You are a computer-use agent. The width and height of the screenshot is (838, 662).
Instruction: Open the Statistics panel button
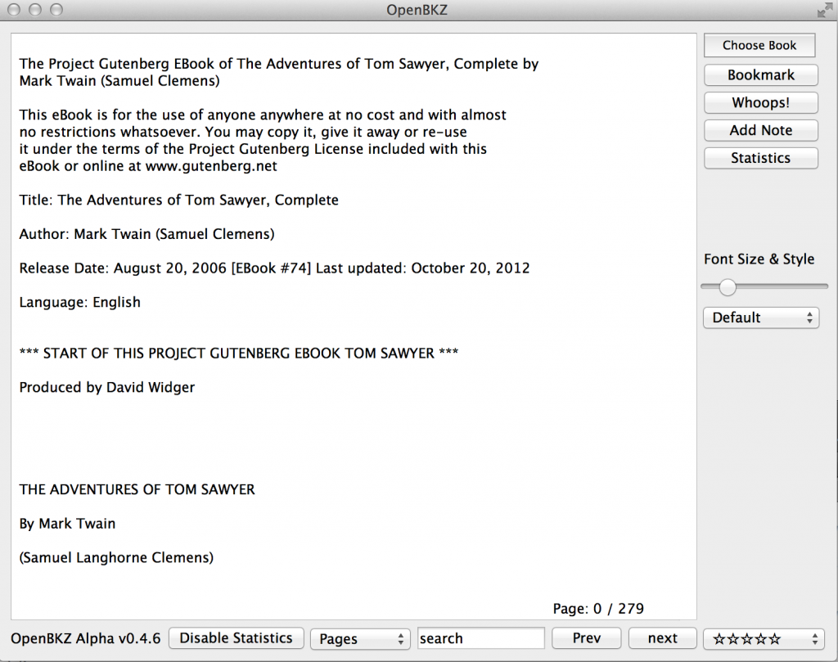click(760, 158)
